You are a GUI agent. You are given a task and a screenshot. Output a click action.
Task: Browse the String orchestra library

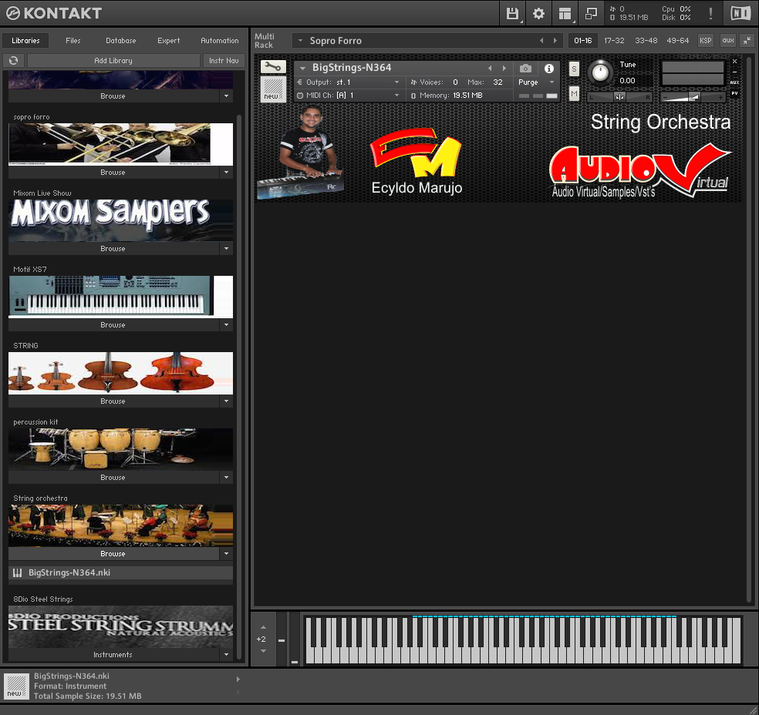click(x=113, y=553)
